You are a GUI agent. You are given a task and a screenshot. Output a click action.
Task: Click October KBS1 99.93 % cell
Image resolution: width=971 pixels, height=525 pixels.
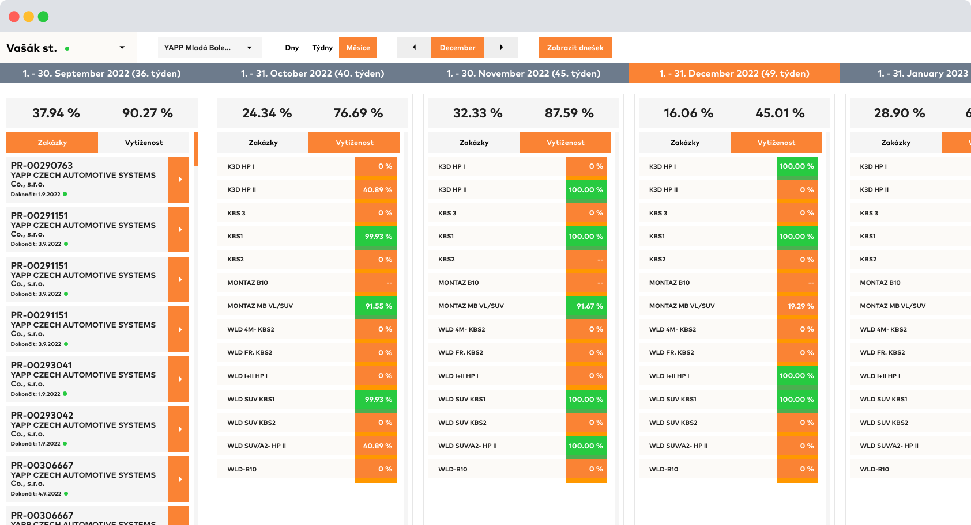pyautogui.click(x=376, y=236)
